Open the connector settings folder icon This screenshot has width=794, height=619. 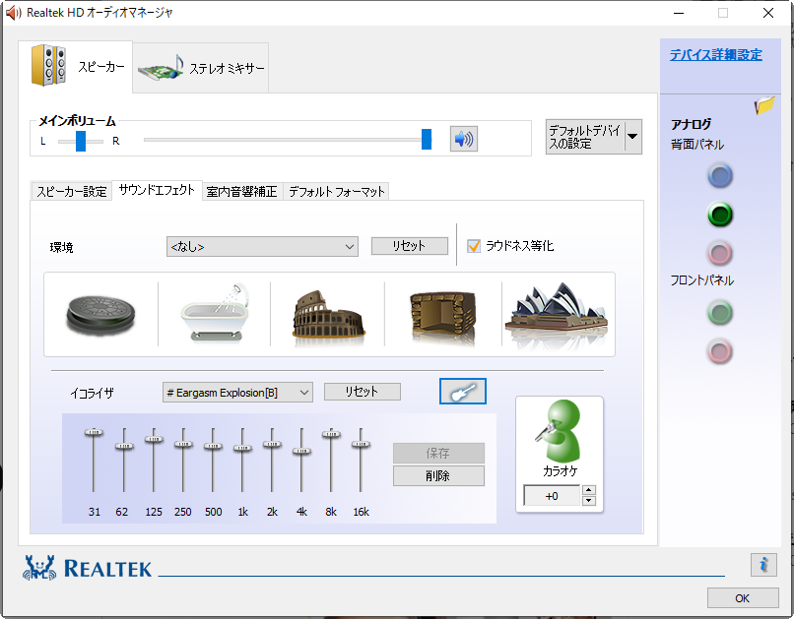(764, 105)
